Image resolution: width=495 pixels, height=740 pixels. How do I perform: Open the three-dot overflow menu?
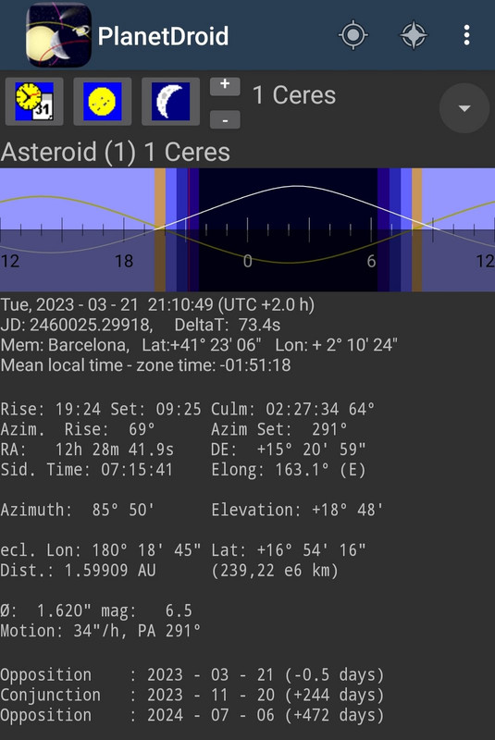466,35
